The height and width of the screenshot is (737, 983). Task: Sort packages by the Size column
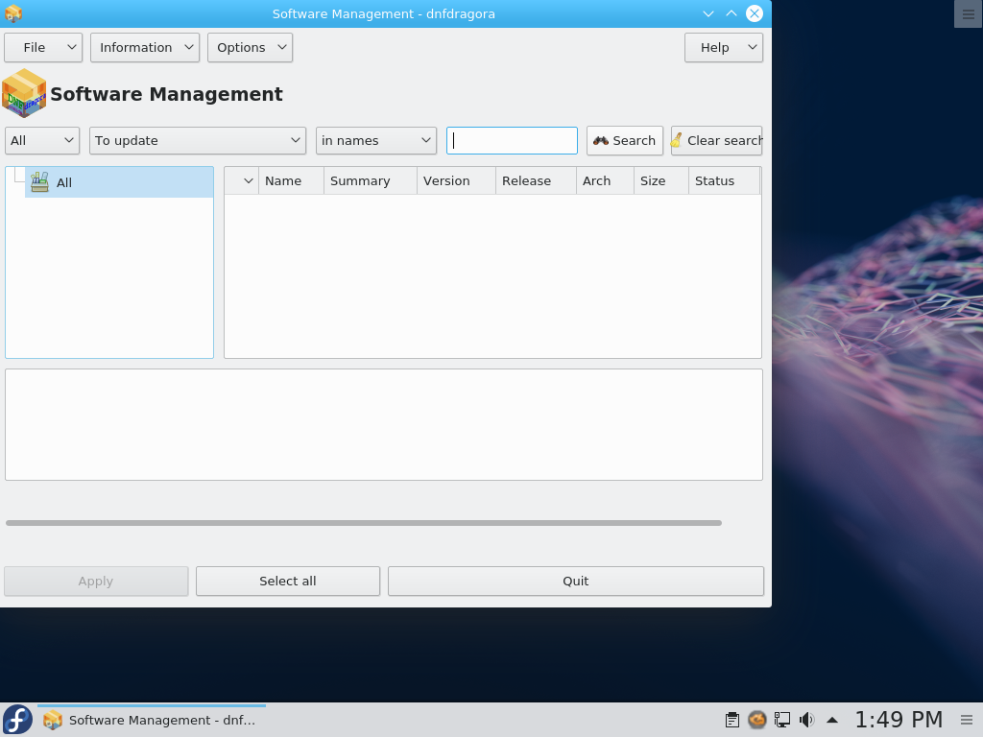tap(661, 181)
